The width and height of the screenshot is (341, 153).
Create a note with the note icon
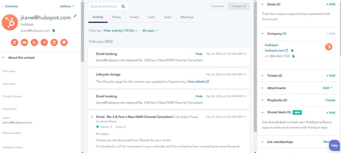click(x=14, y=42)
